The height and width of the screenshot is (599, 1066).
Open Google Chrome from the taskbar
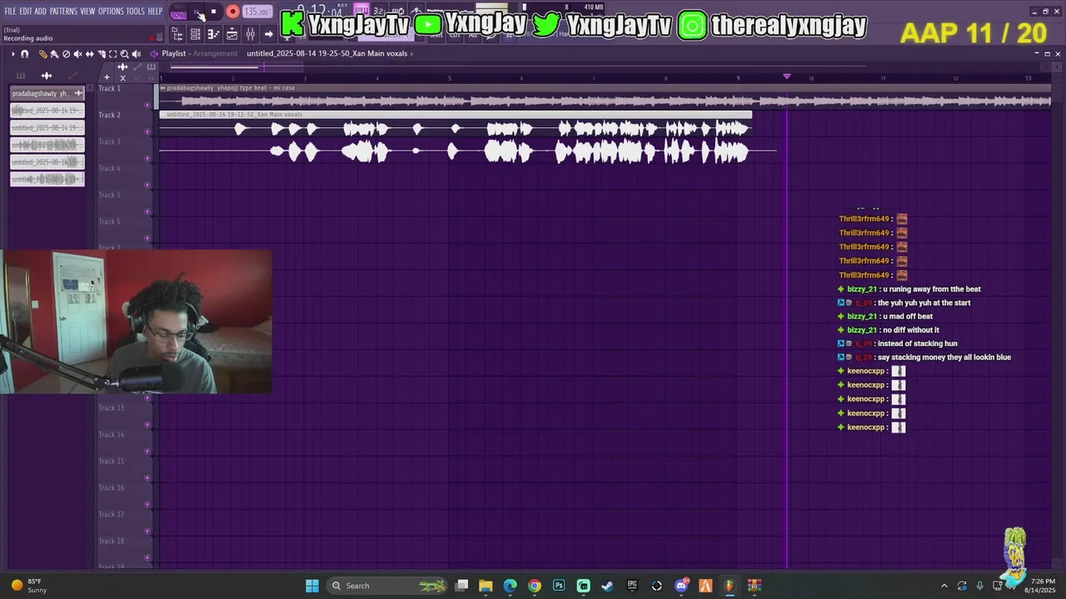click(x=535, y=586)
